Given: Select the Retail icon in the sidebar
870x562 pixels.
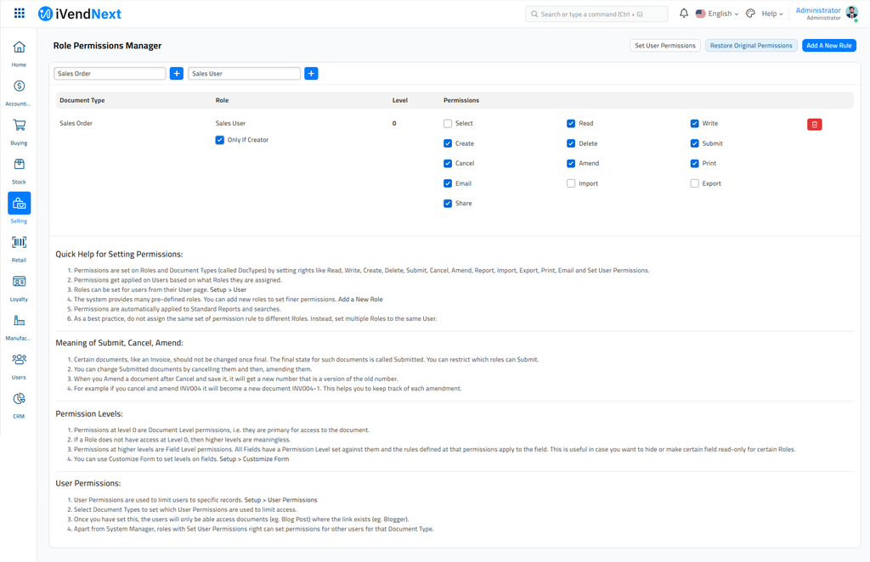Looking at the screenshot, I should [x=19, y=243].
